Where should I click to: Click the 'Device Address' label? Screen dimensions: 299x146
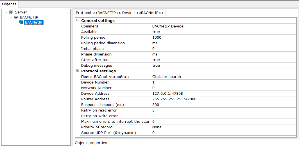[x=95, y=94]
